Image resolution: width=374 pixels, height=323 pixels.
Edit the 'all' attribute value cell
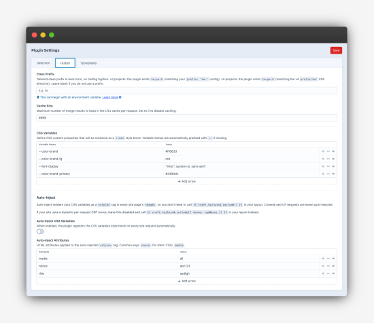(x=248, y=259)
